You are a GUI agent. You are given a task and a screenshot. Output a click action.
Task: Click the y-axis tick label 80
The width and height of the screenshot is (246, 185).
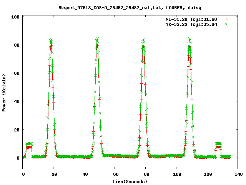tap(17, 45)
